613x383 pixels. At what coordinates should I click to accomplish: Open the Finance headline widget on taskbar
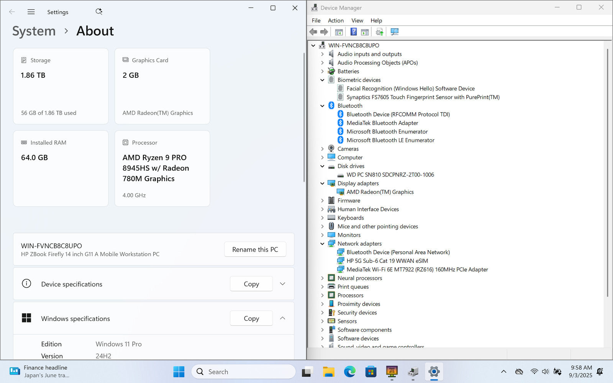pos(39,372)
